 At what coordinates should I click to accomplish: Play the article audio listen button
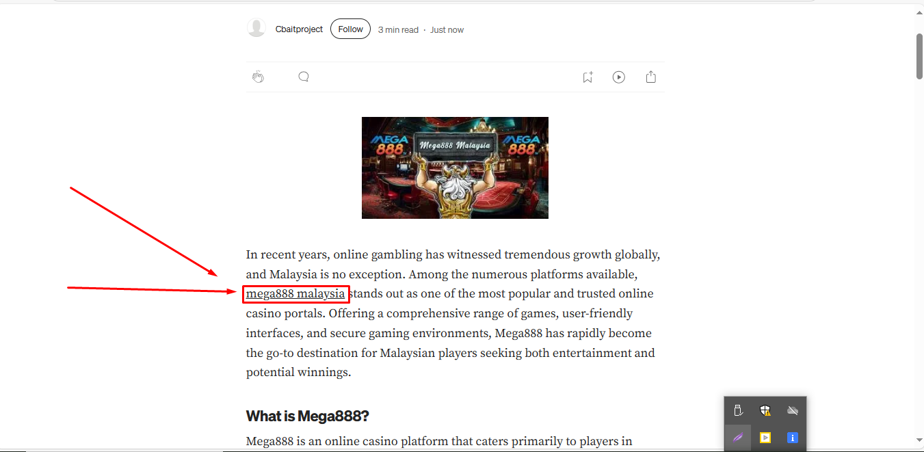tap(619, 77)
